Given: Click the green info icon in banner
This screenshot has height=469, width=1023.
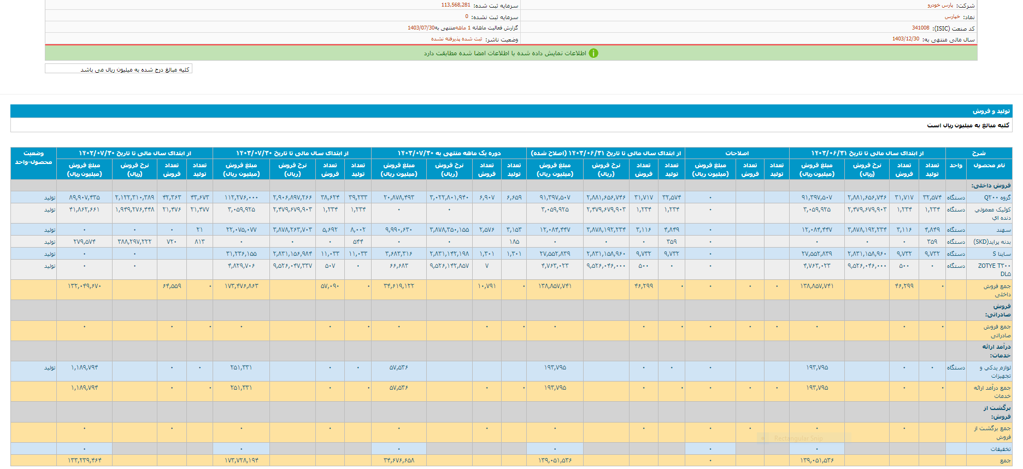Looking at the screenshot, I should pos(593,53).
